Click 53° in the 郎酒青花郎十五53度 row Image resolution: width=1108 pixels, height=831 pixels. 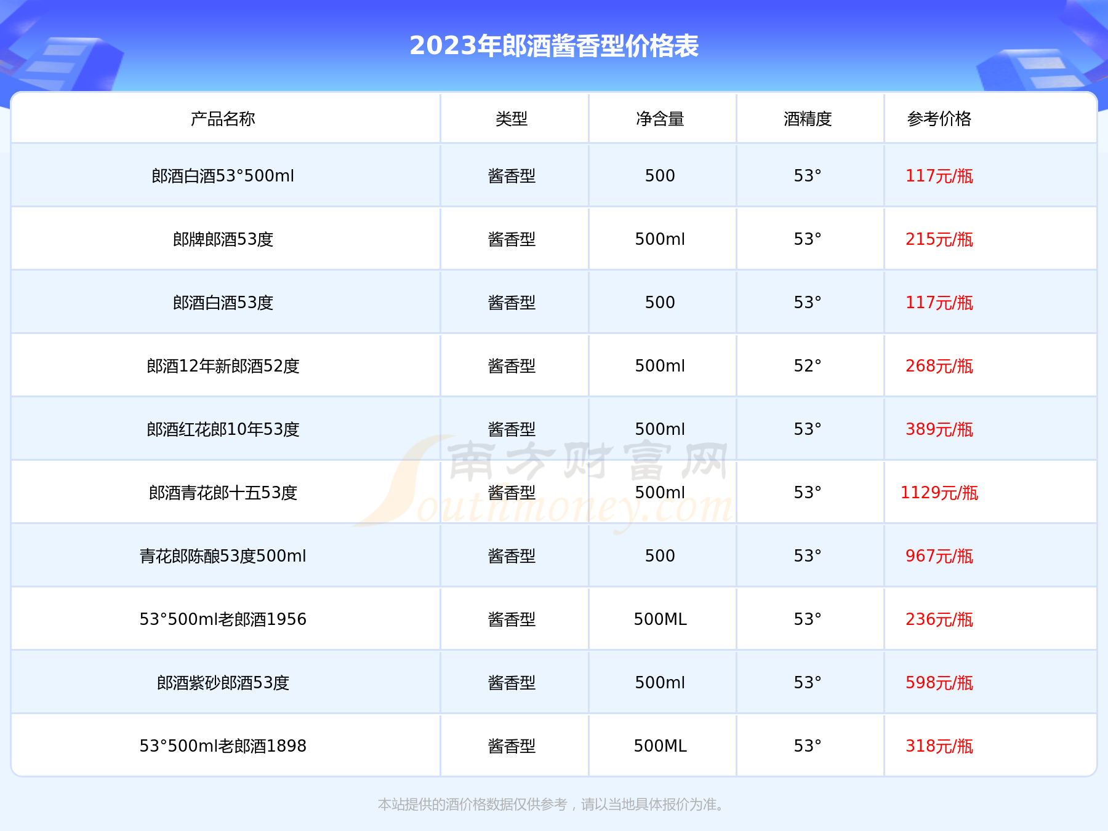point(808,493)
